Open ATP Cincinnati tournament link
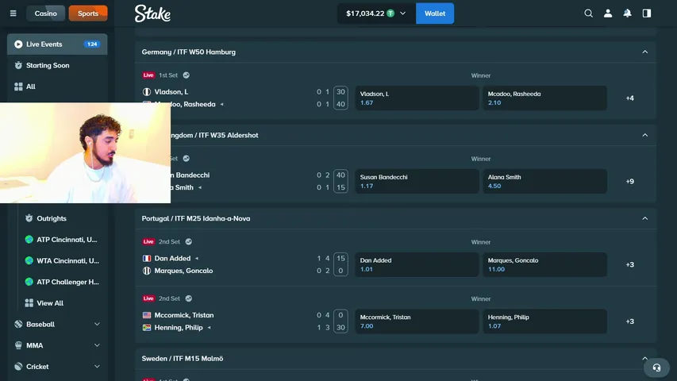The width and height of the screenshot is (677, 381). [x=67, y=239]
